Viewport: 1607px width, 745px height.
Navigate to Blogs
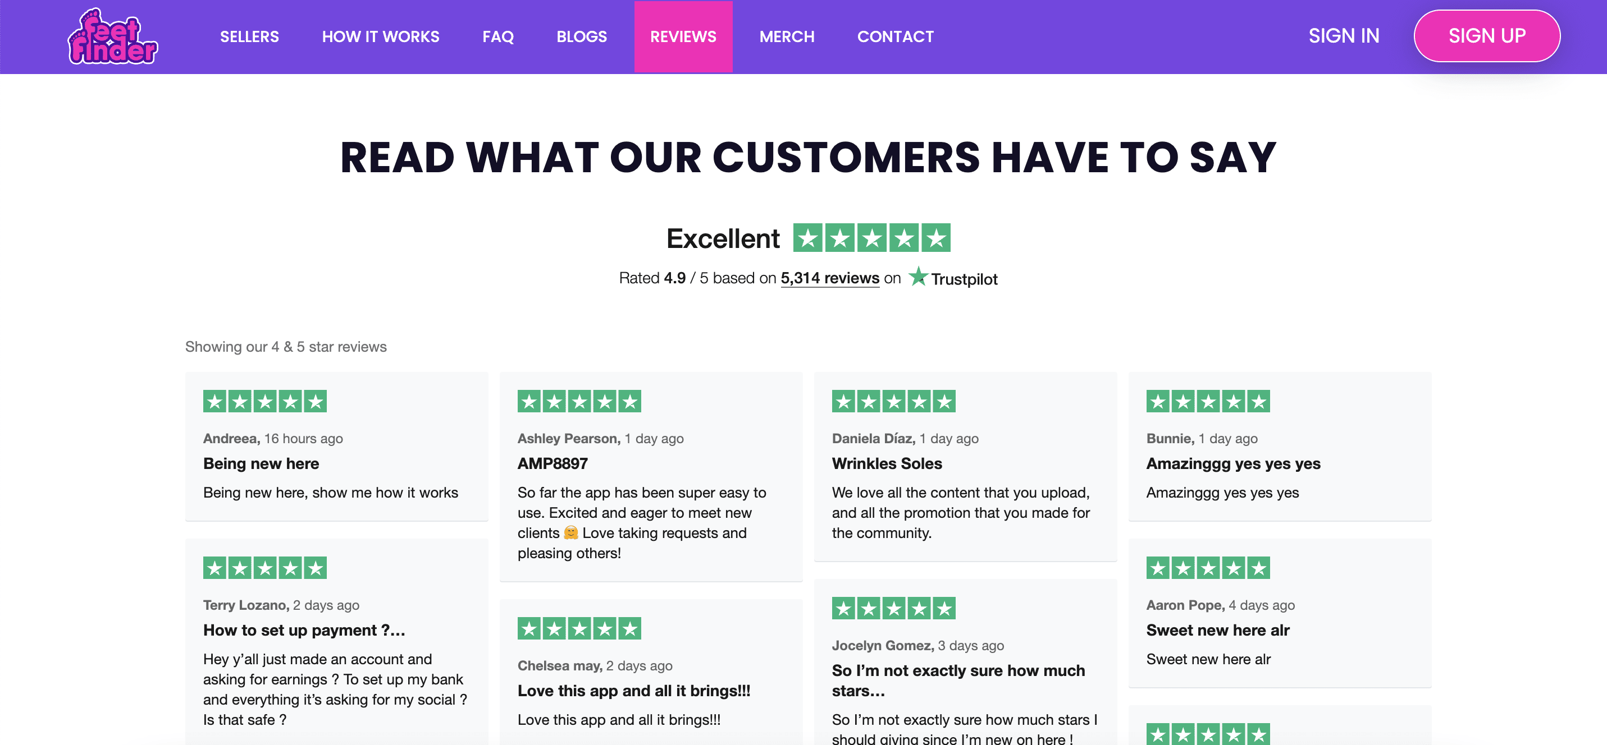point(581,37)
